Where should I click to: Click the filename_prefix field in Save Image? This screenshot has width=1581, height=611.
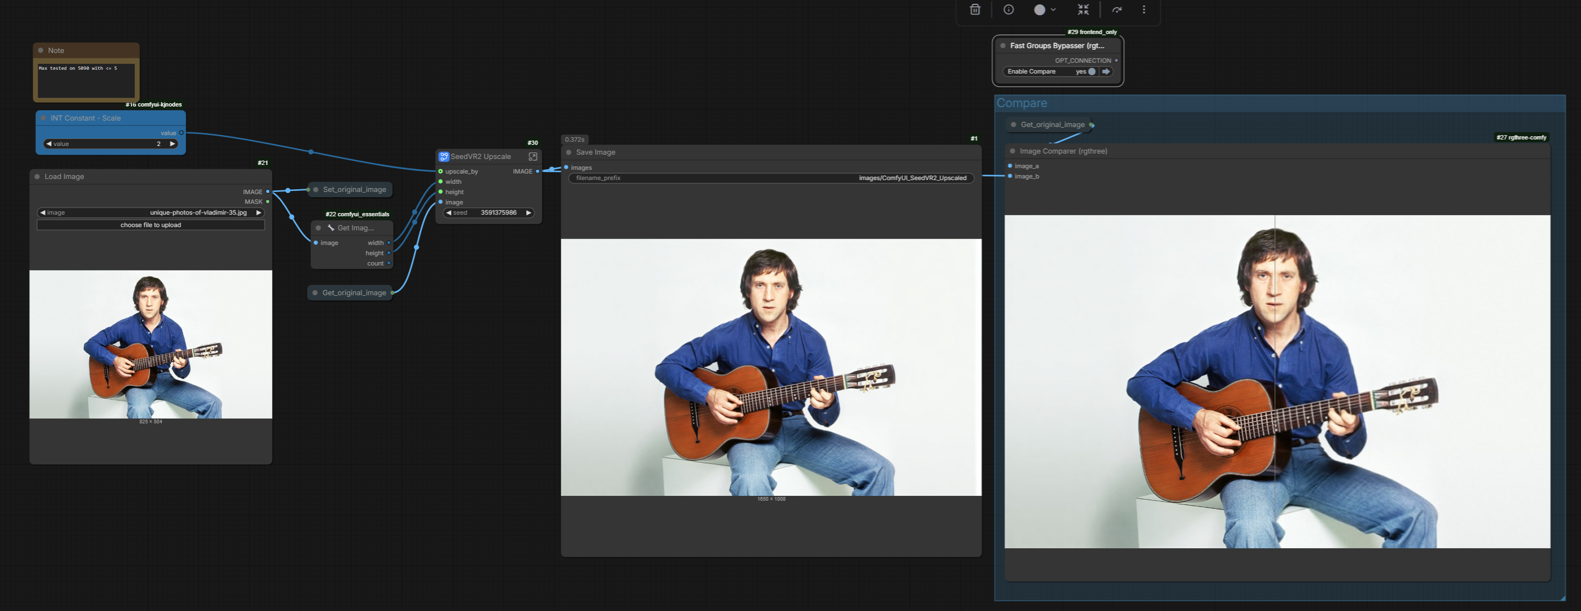click(770, 178)
